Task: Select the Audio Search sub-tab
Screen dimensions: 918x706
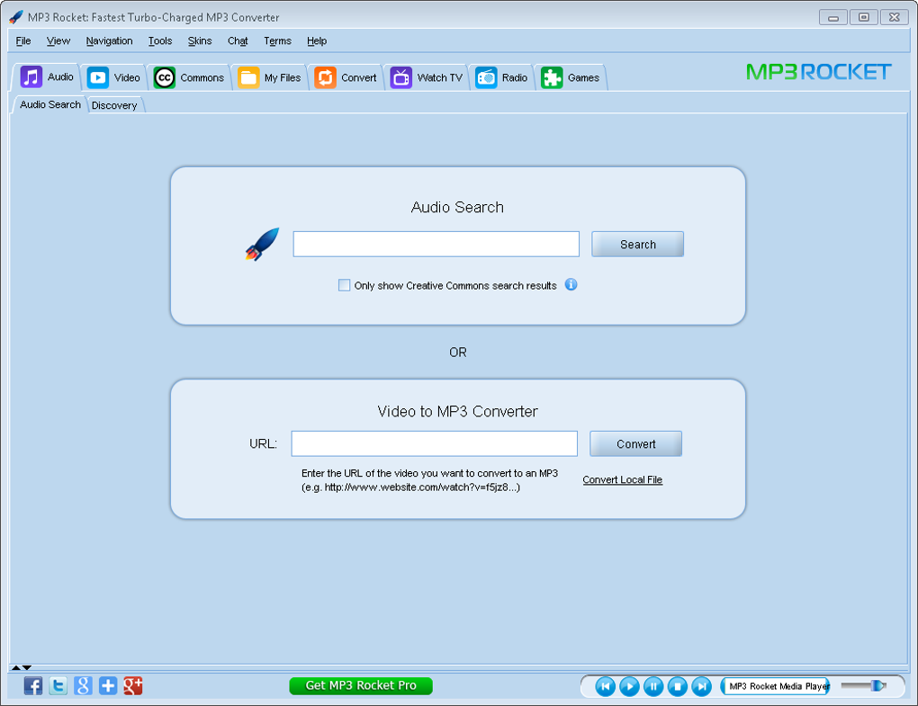Action: [50, 104]
